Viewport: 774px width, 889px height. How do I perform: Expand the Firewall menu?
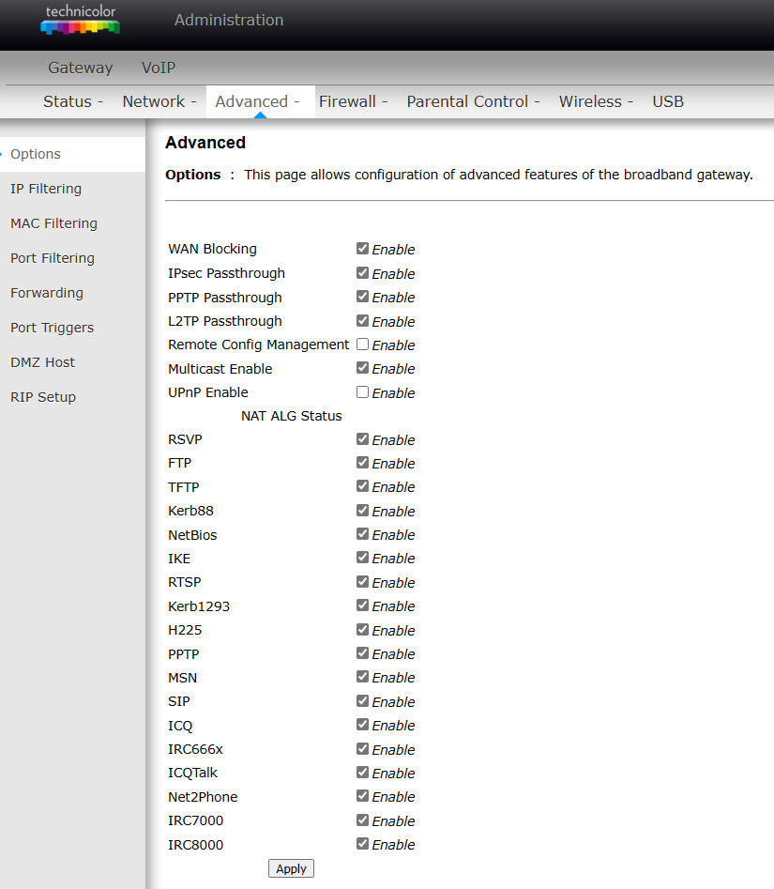(353, 101)
